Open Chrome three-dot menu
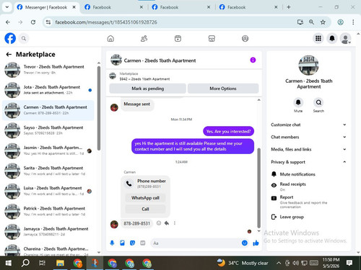The image size is (361, 270). click(x=353, y=22)
